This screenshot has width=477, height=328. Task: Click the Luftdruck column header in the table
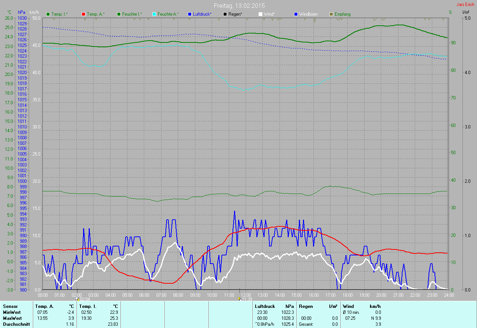(265, 306)
